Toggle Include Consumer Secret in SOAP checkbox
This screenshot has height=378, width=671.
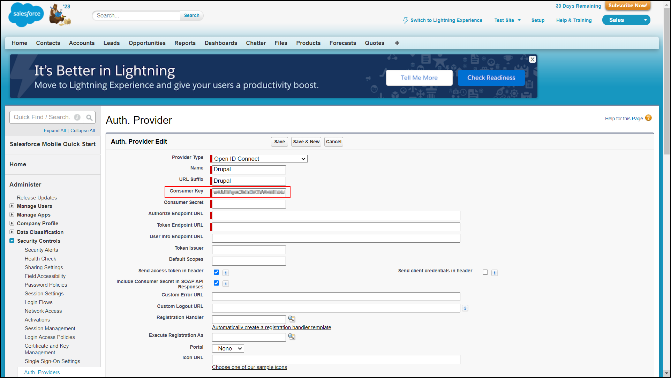[216, 283]
